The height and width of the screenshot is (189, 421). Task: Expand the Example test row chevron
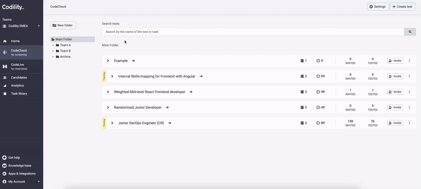[108, 61]
